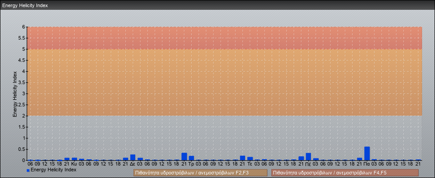This screenshot has width=435, height=178.
Task: Click the y-axis value 2
Action: click(24, 116)
